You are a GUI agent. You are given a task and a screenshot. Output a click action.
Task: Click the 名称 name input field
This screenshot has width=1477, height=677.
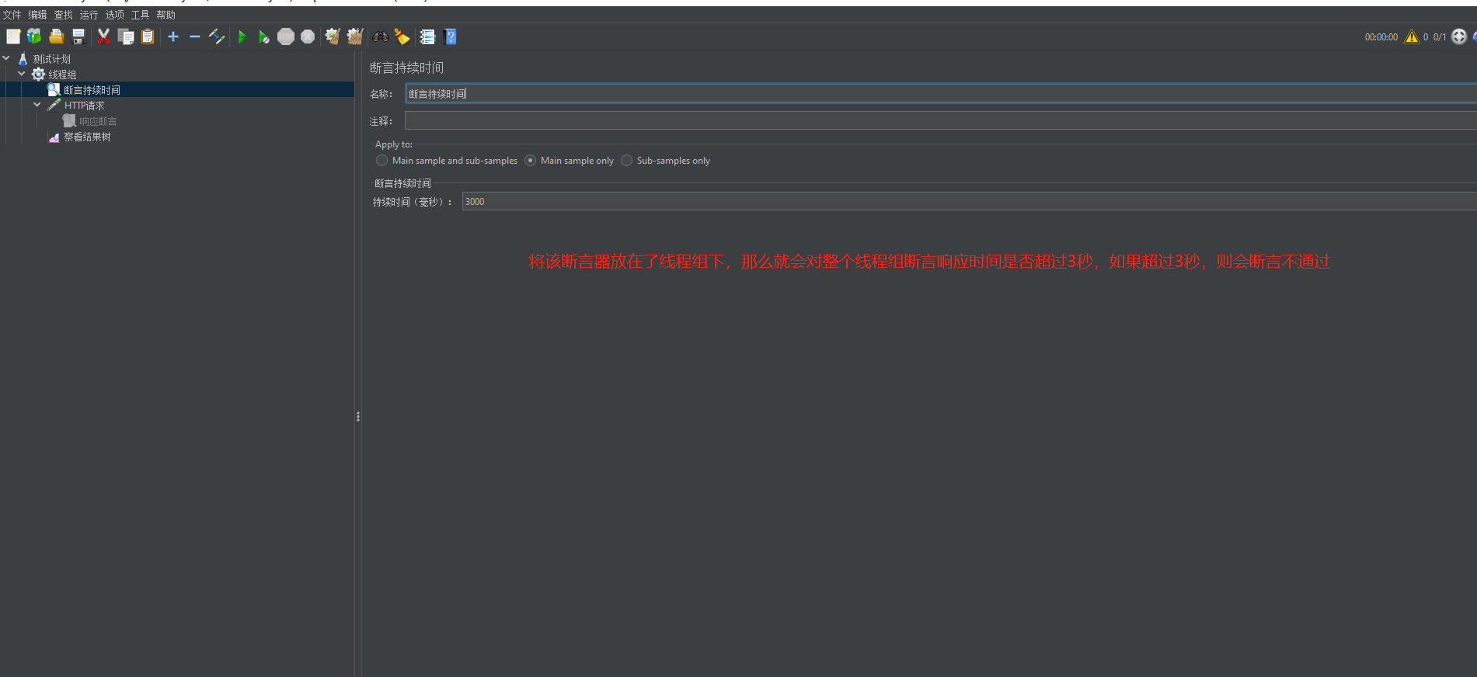941,94
